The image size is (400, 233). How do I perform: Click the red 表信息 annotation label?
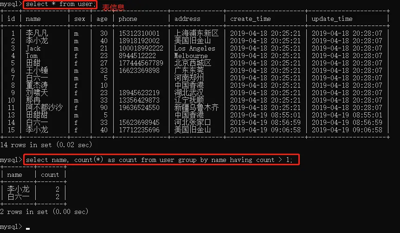coord(113,7)
